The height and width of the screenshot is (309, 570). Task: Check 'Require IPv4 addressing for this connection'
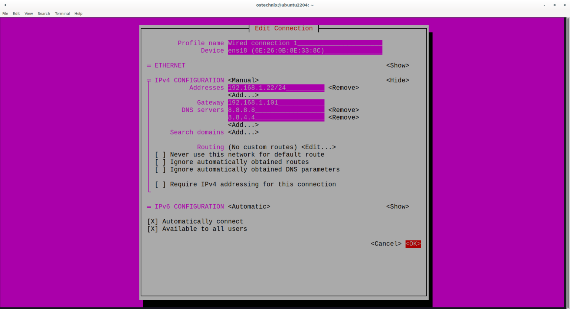160,184
